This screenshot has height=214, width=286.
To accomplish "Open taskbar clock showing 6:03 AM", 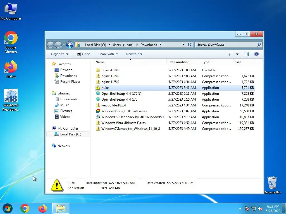I will pos(273,208).
